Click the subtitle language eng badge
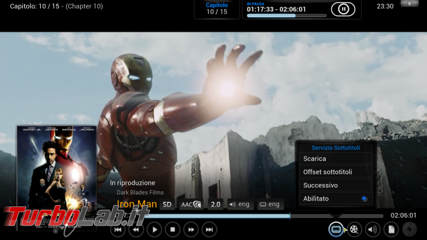 point(270,204)
